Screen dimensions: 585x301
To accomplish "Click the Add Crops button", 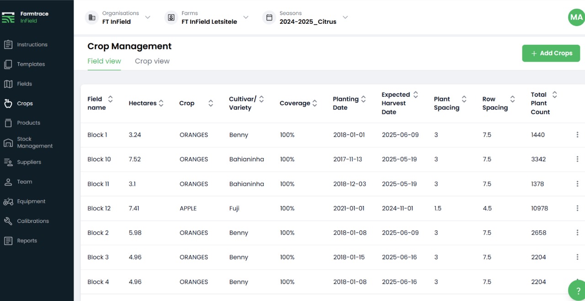I will (551, 53).
